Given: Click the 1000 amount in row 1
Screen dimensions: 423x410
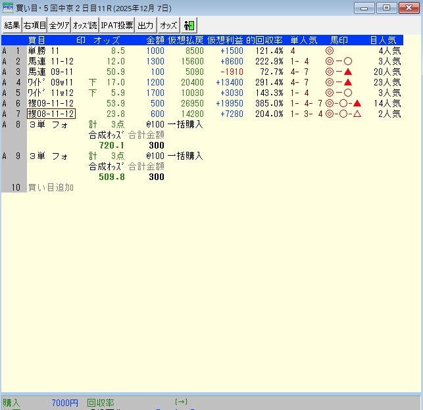Looking at the screenshot, I should 155,51.
